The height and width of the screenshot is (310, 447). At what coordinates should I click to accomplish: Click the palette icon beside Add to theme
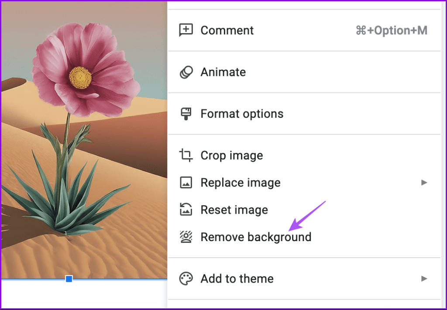(186, 278)
